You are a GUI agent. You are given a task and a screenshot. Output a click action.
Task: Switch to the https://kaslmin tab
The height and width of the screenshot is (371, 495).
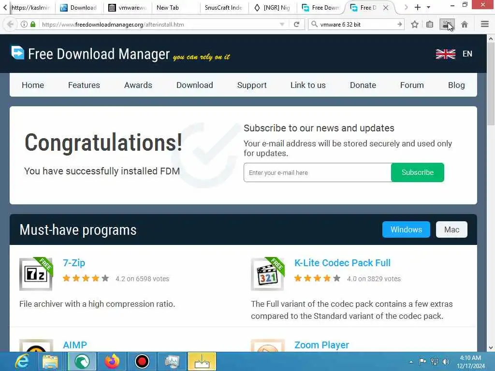[31, 8]
